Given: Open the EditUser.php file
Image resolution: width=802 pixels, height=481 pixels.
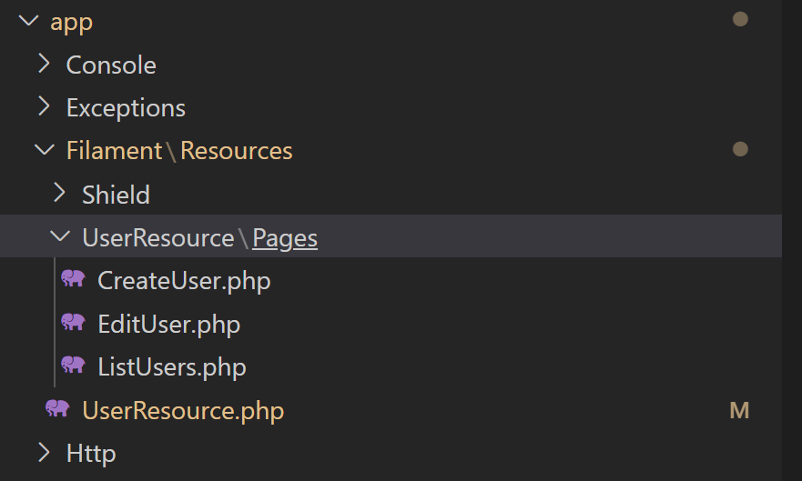Looking at the screenshot, I should click(168, 324).
